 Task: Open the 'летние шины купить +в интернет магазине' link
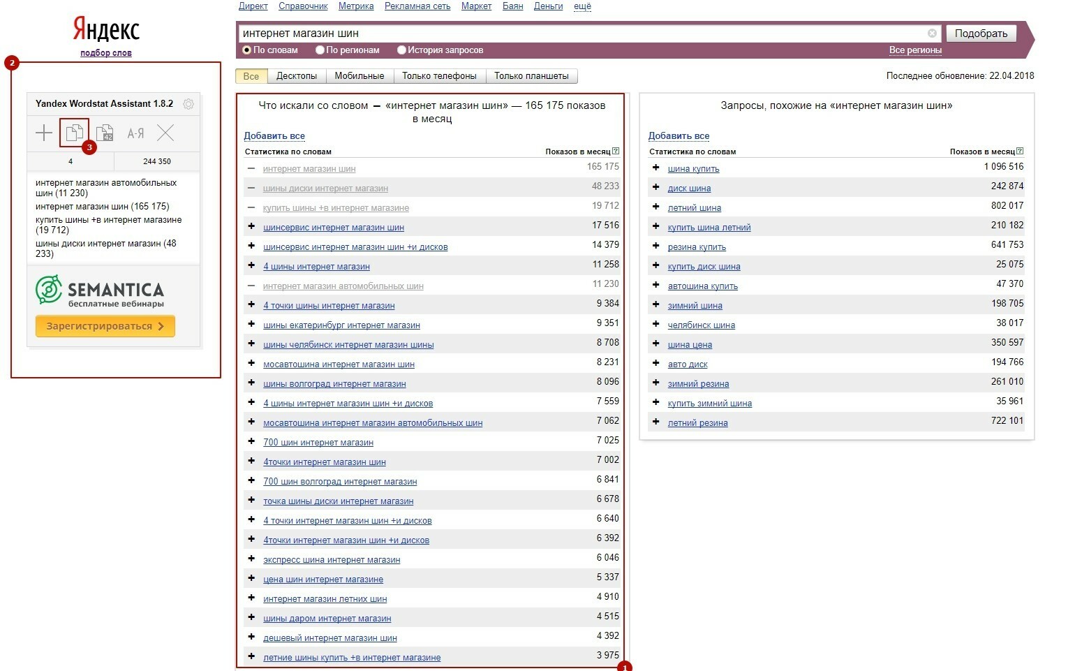pos(352,657)
